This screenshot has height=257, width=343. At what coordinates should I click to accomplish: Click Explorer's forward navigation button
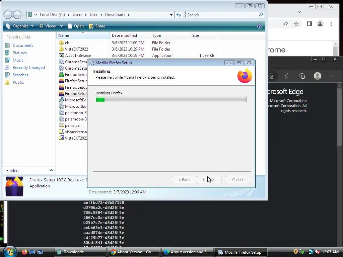click(17, 15)
